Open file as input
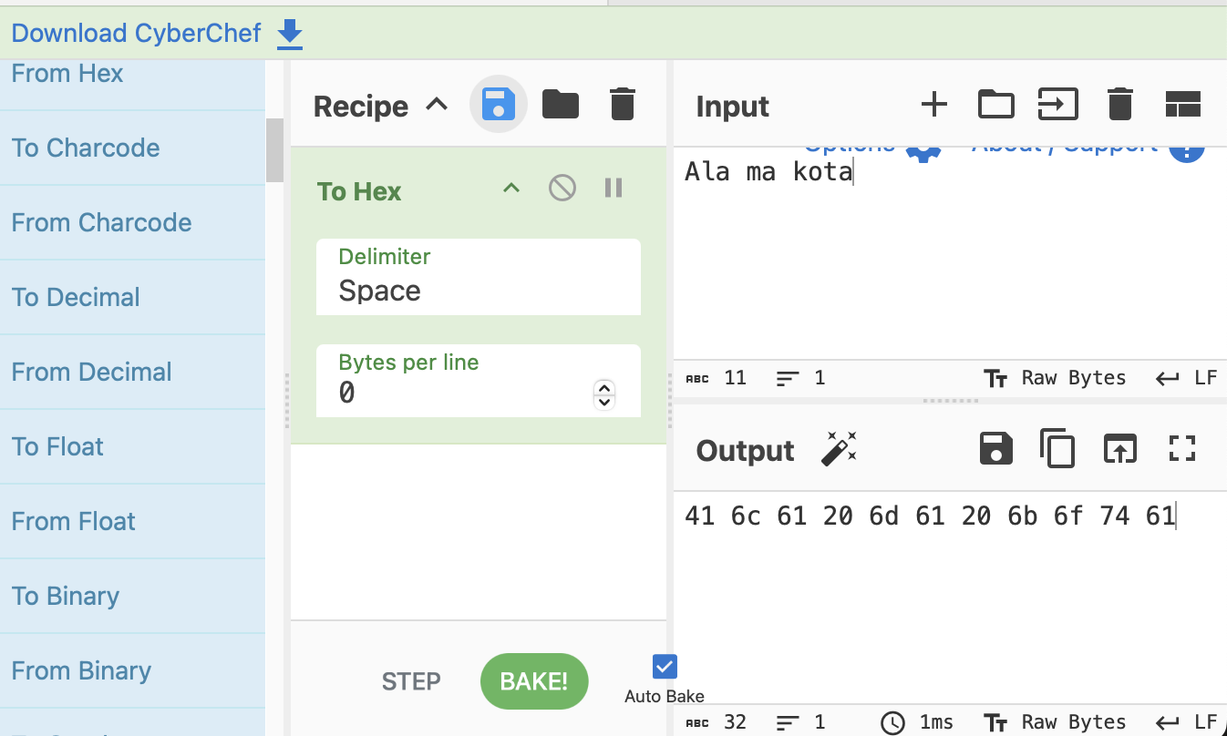The image size is (1227, 736). 1057,105
